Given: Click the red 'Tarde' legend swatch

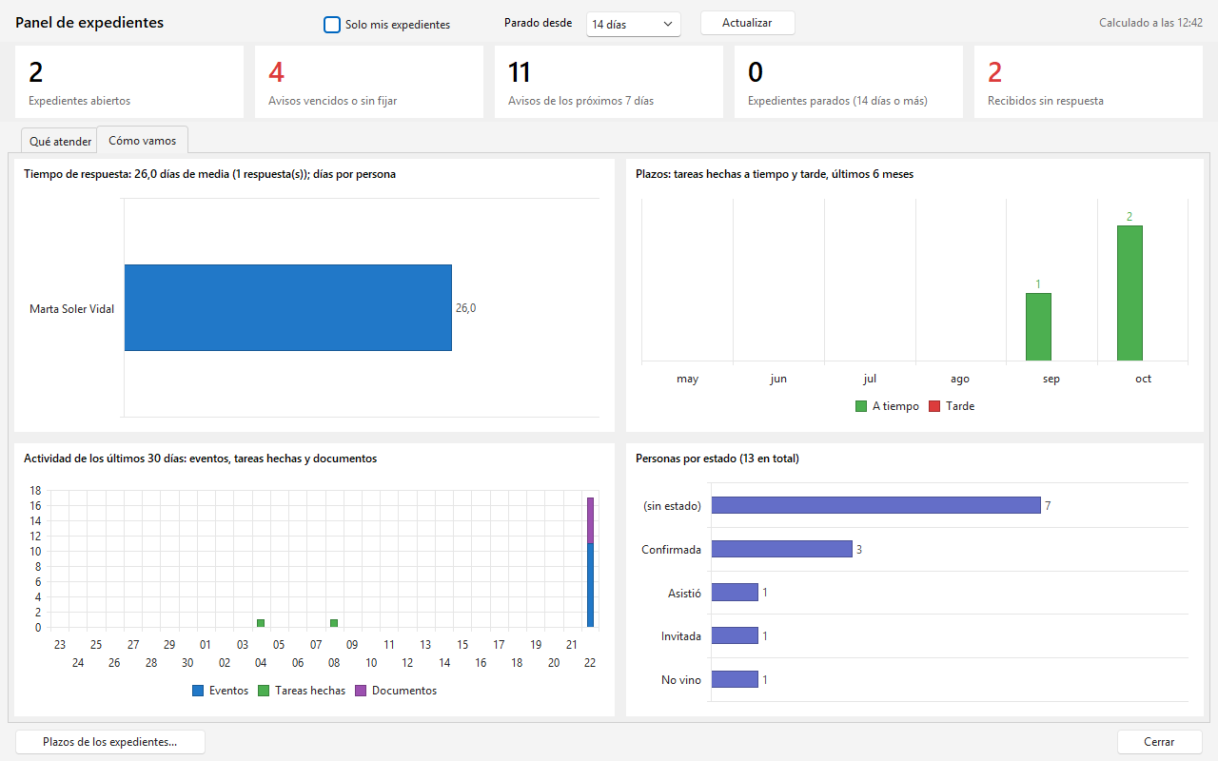Looking at the screenshot, I should (934, 406).
